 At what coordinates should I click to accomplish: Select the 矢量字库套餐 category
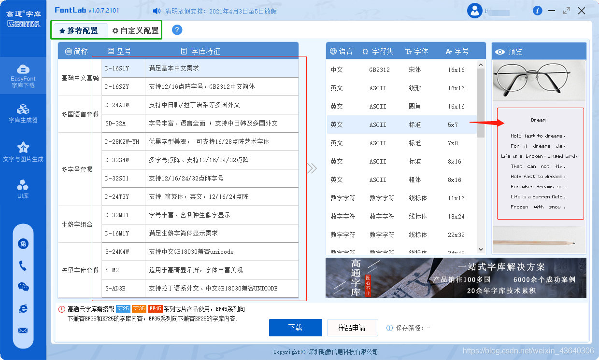[80, 270]
